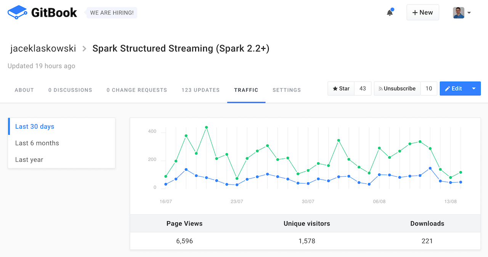
Task: Click the WE ARE HIRING! badge
Action: tap(112, 13)
